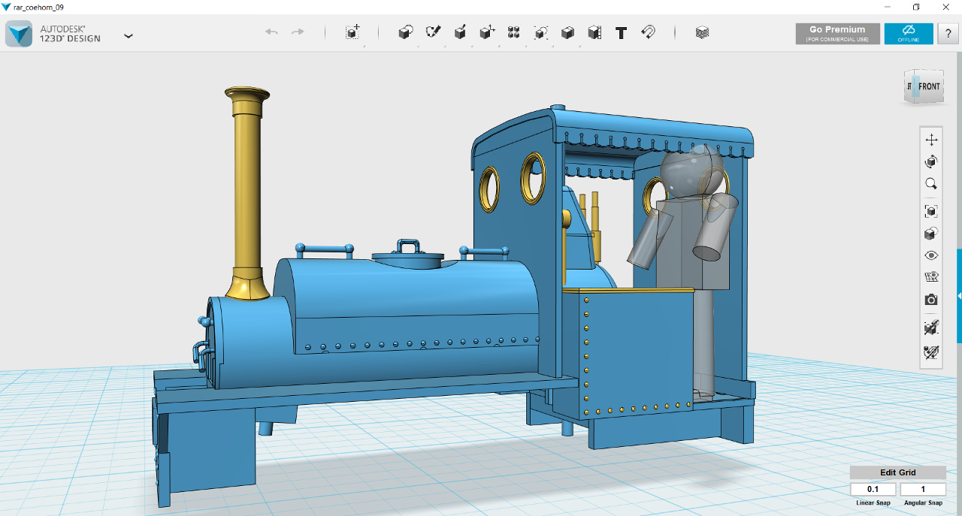Click the Linear Snap value field
This screenshot has width=962, height=516.
[x=873, y=490]
